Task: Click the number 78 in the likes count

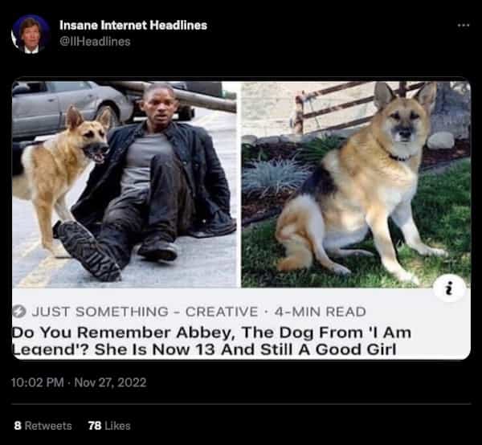Action: point(94,426)
